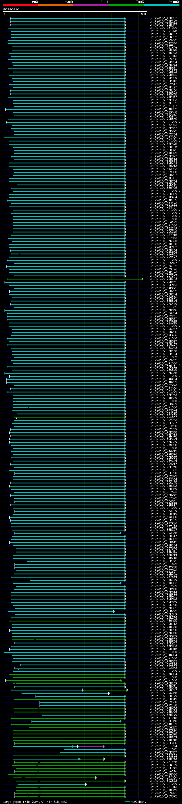Click UniRef100_Q9SK22 label
Screen dimensions: 182x804
pos(163,40)
